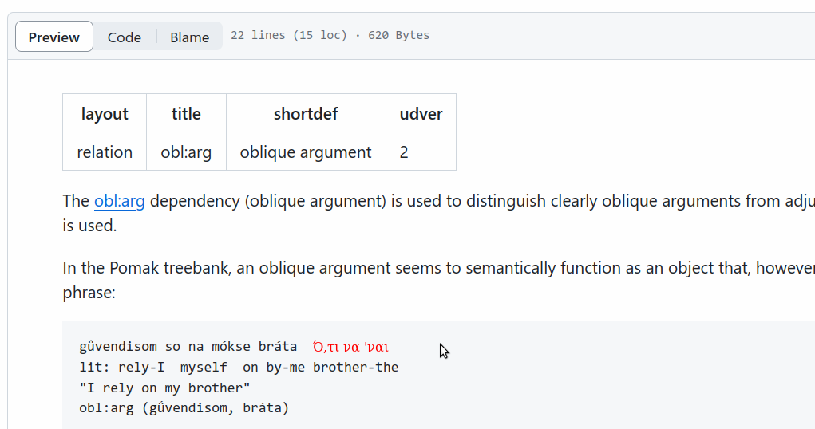
Task: Click the "gǘvendisom so na mókse bráta" code line
Action: point(188,347)
